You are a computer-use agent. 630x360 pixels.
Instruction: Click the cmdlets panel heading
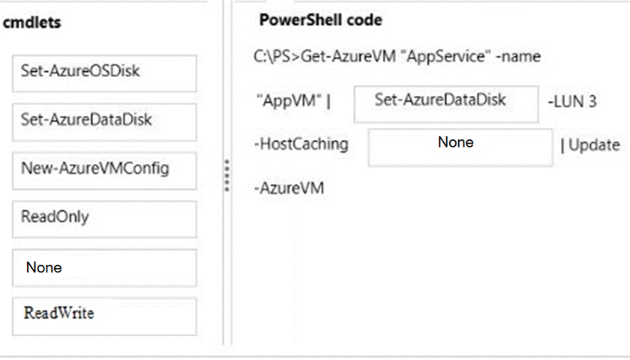pos(32,22)
